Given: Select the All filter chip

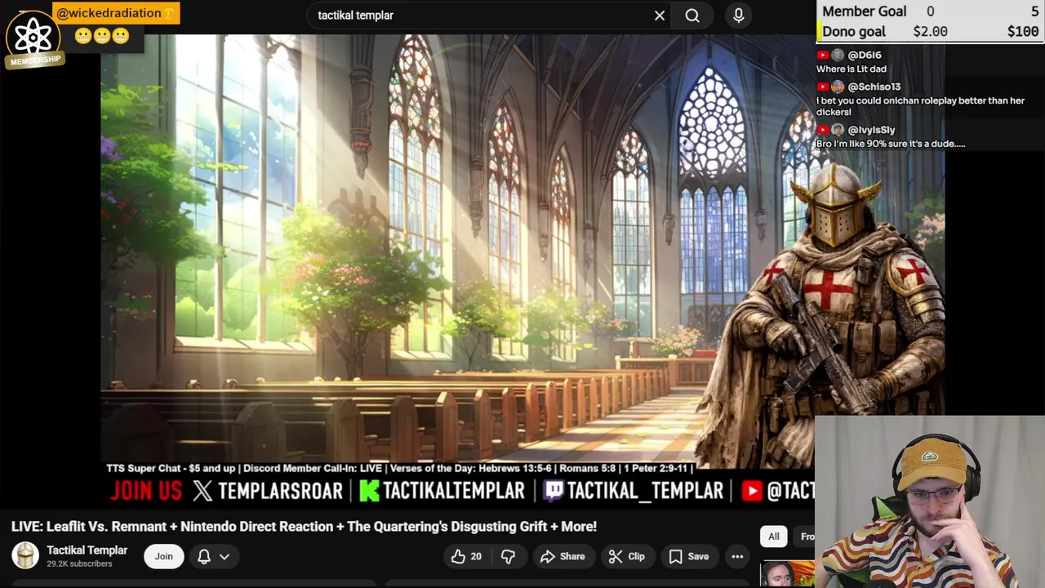Looking at the screenshot, I should (773, 537).
